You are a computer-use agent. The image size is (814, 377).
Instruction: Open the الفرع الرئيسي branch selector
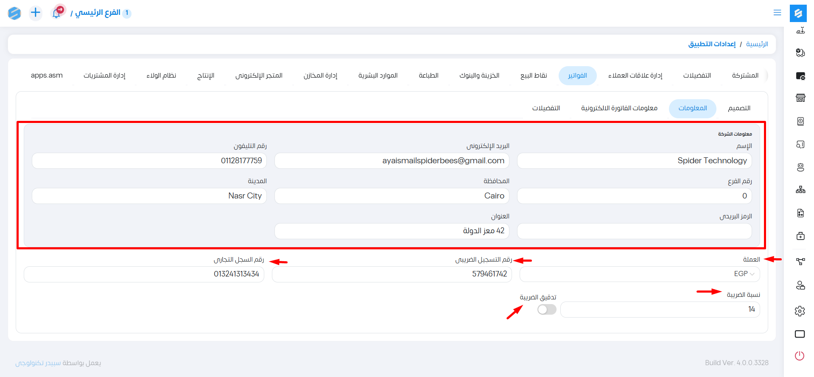(98, 13)
